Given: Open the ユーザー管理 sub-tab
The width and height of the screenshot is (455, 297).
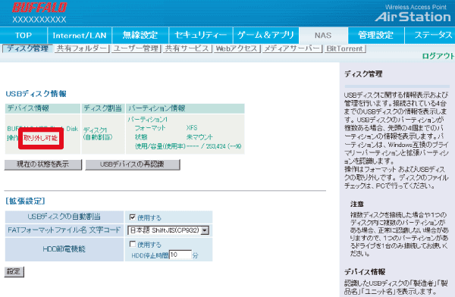Looking at the screenshot, I should coord(136,48).
